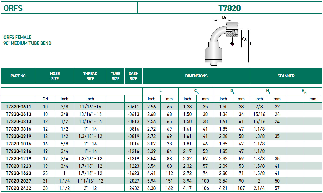
Task: Click HF mm value 57
Action: point(277,188)
